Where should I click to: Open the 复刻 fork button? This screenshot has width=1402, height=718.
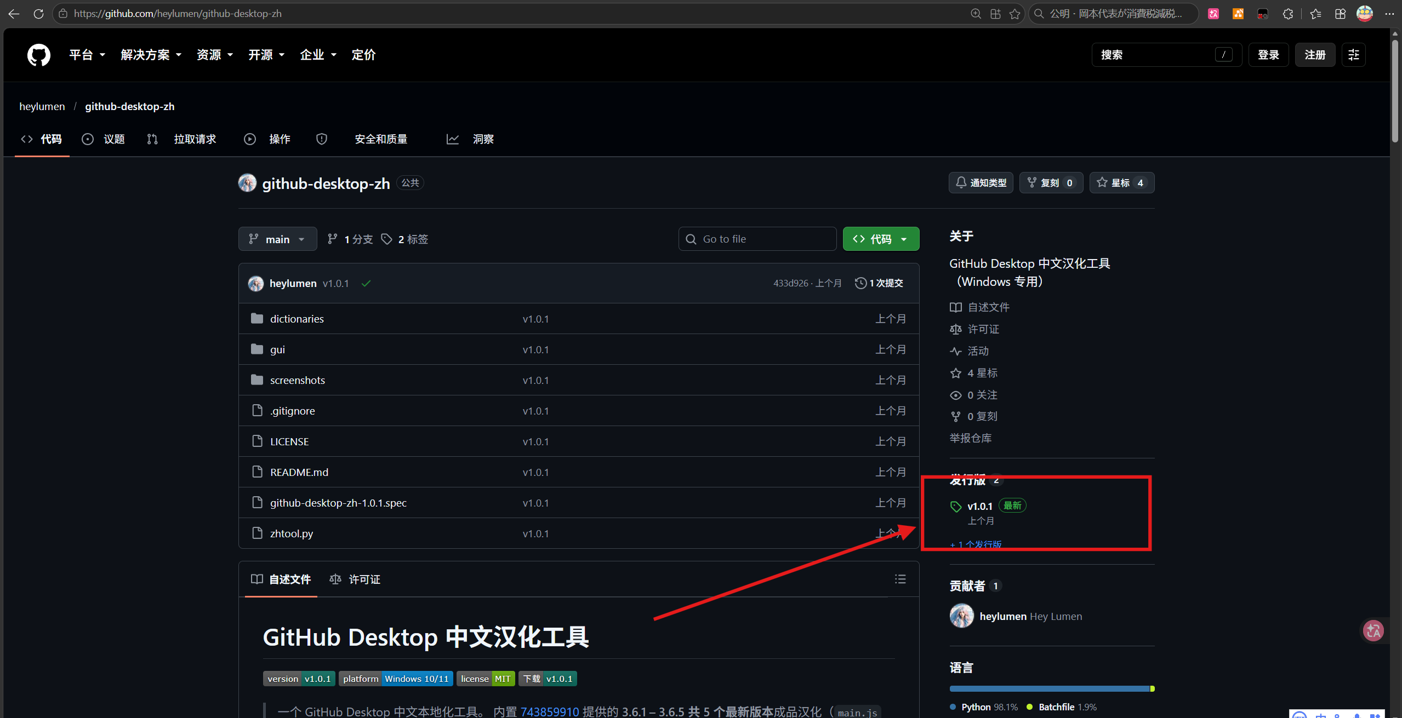click(1051, 183)
